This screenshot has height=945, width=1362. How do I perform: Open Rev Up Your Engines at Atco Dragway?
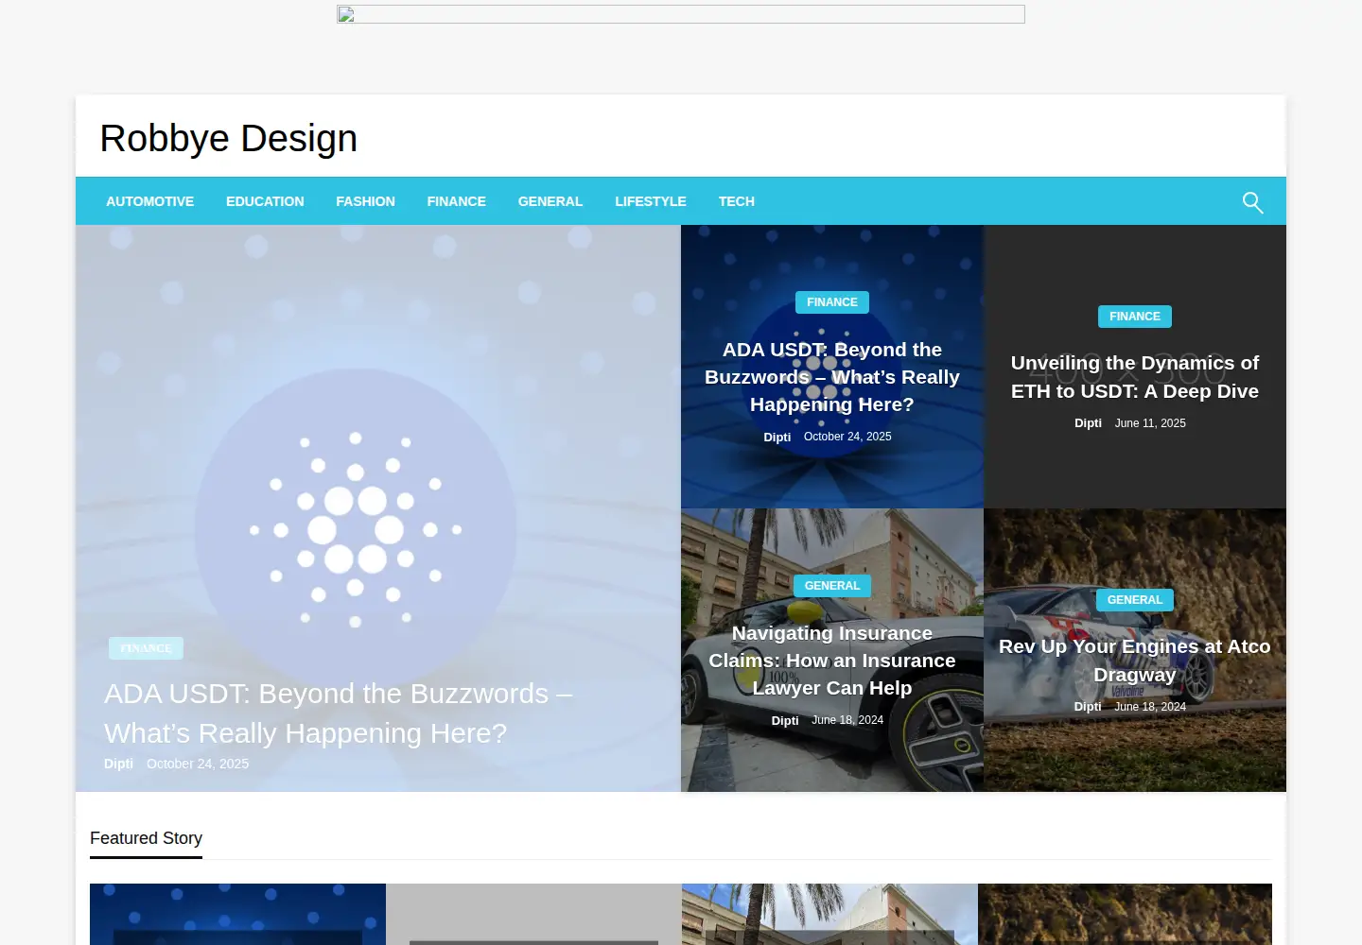pos(1135,661)
